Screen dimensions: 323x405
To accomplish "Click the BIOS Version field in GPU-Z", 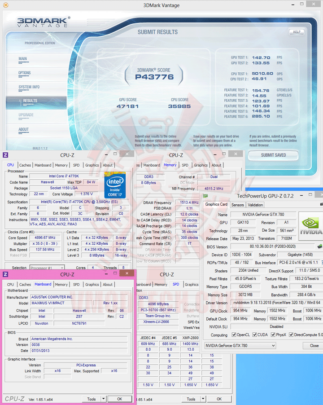I will 273,247.
